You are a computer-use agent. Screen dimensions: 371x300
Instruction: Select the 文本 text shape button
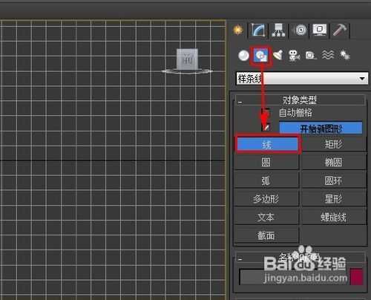(266, 217)
